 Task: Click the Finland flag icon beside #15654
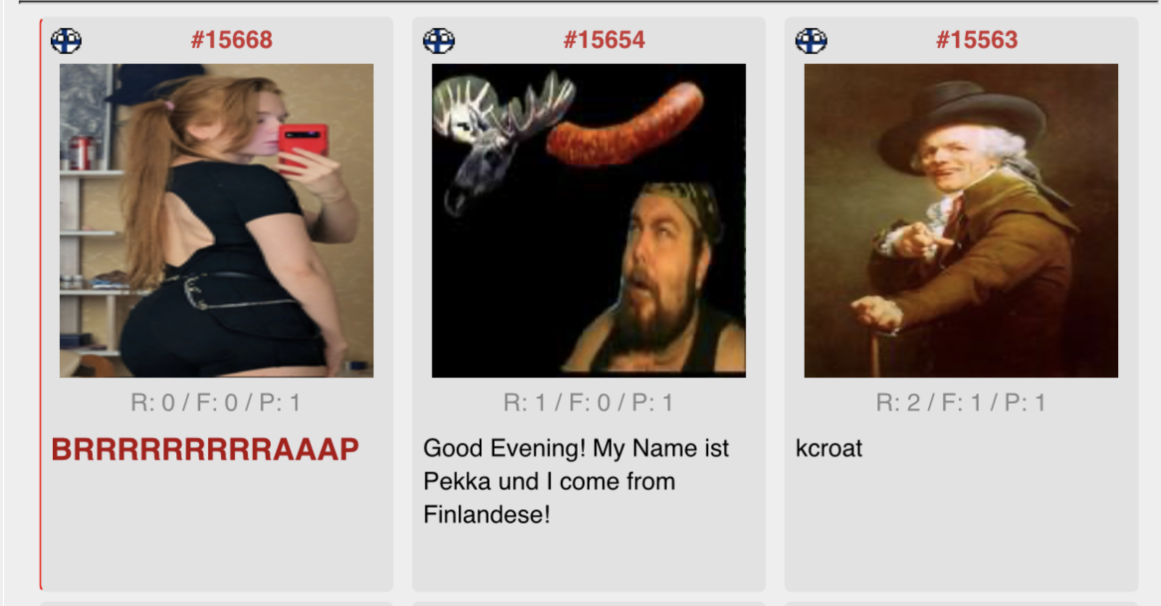pos(439,40)
